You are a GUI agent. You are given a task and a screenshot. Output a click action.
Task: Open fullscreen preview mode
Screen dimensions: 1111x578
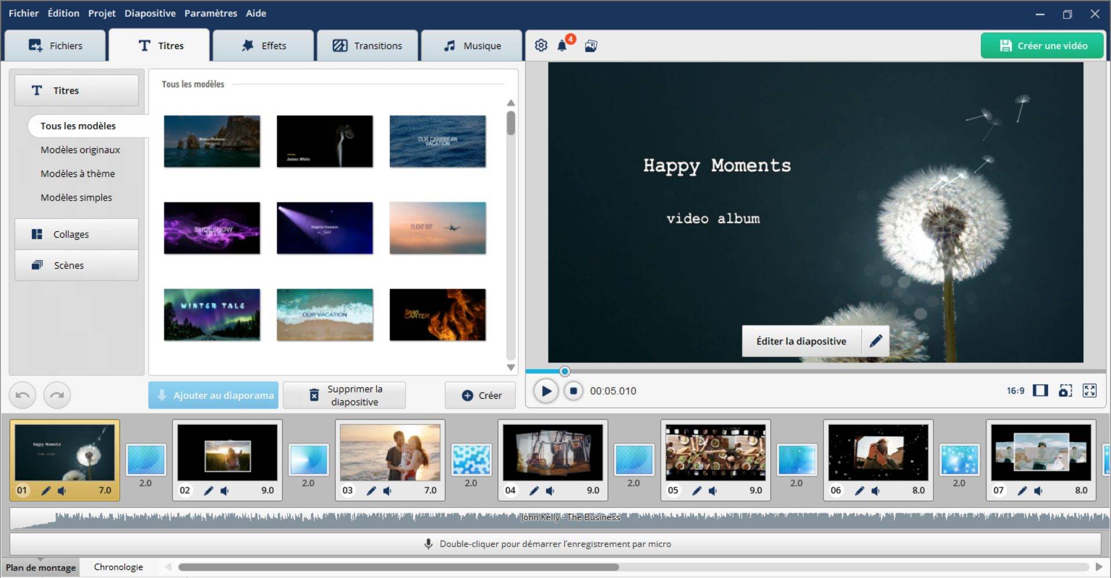(x=1090, y=391)
